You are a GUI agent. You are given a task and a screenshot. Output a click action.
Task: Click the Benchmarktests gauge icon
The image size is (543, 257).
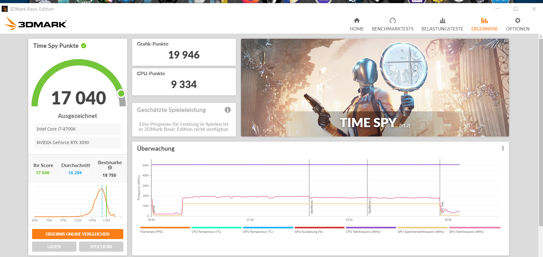click(393, 20)
